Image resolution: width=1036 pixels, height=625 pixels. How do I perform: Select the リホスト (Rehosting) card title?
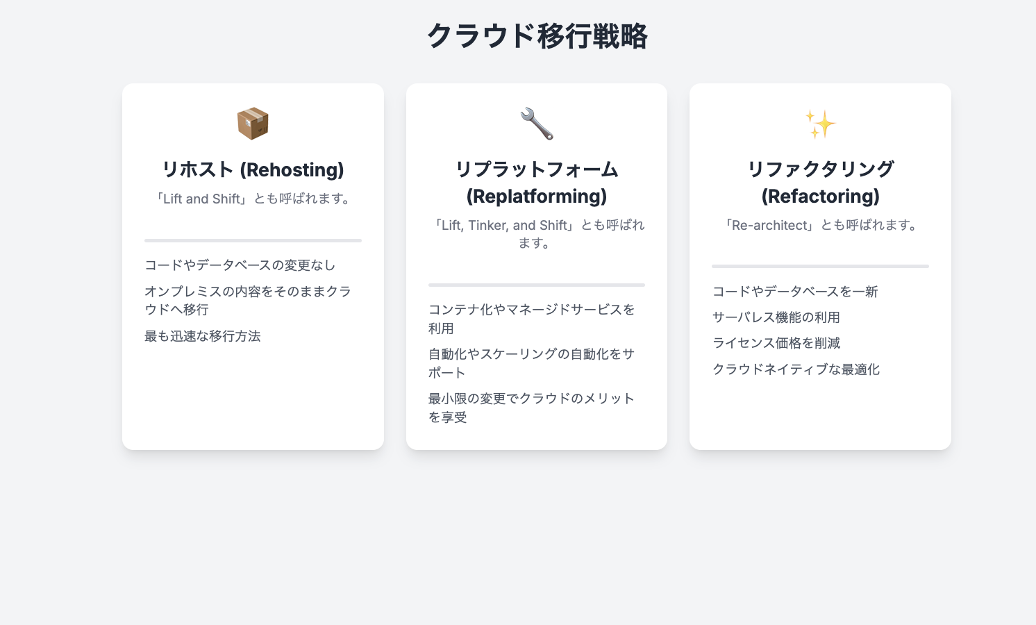(x=253, y=169)
